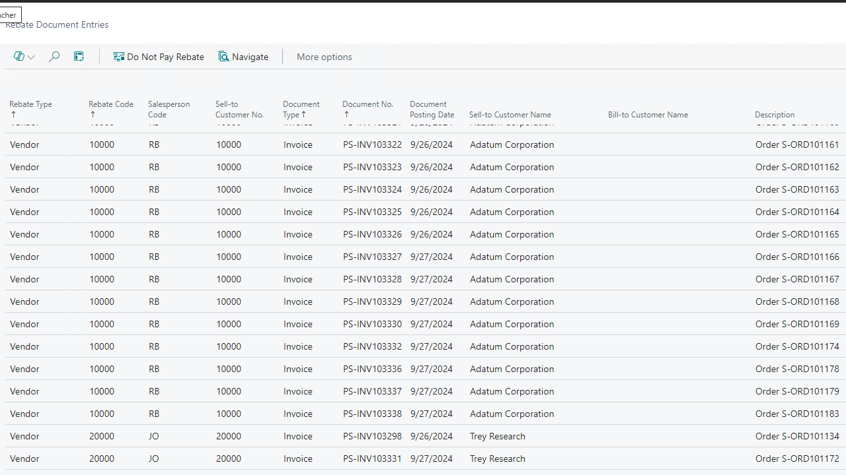Click the Navigate action icon

click(224, 57)
